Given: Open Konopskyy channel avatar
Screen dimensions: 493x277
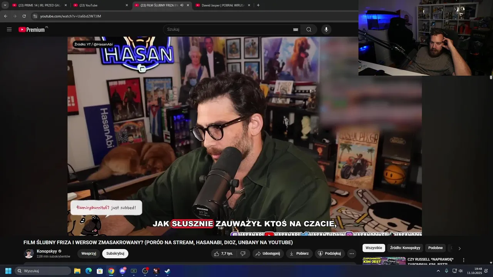Looking at the screenshot, I should point(29,254).
